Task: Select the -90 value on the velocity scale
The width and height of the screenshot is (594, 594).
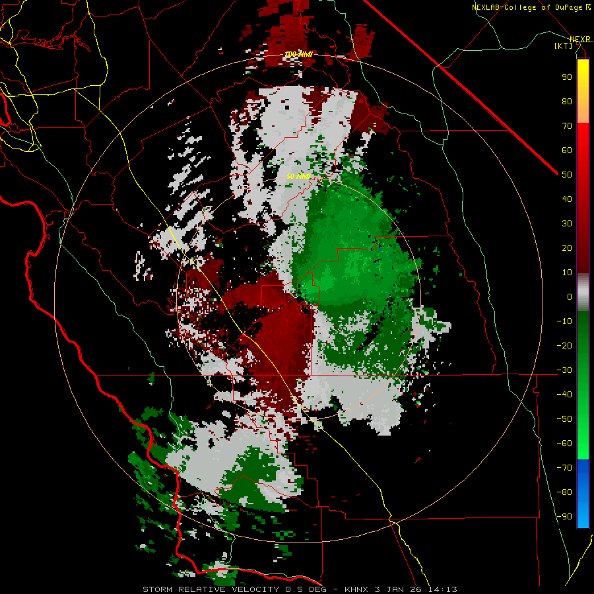Action: pos(564,517)
